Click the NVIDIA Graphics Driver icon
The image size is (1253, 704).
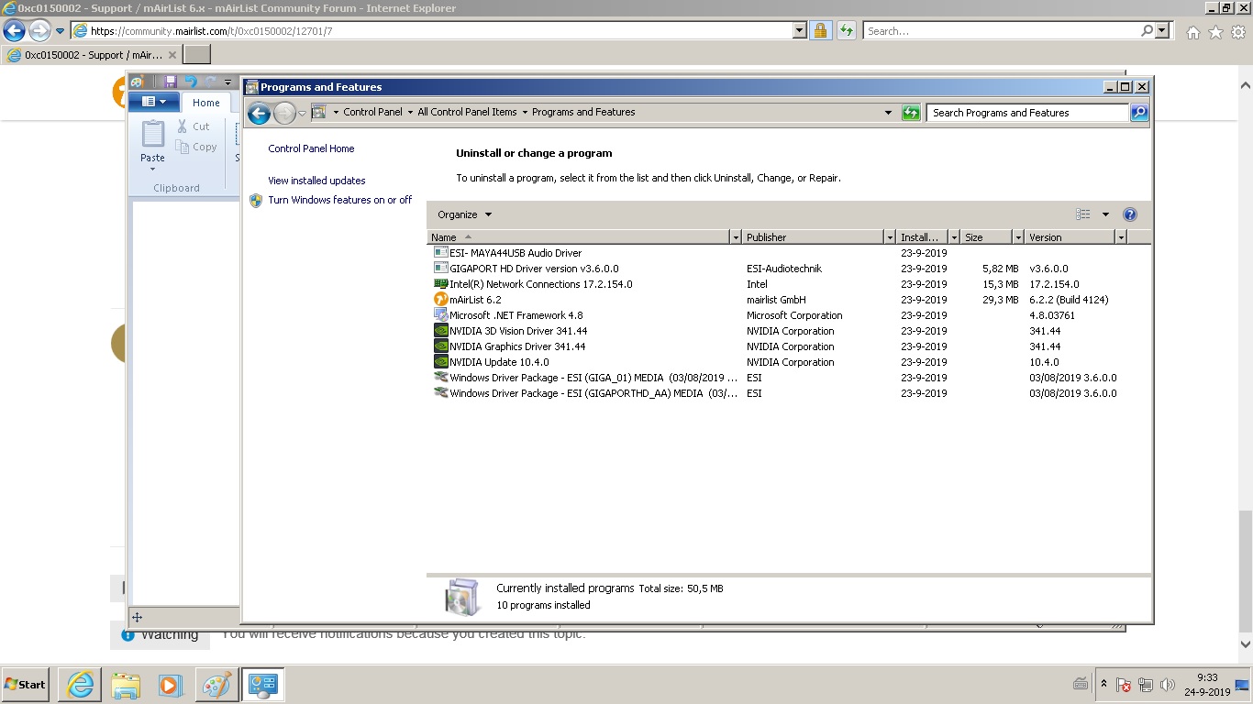coord(441,346)
